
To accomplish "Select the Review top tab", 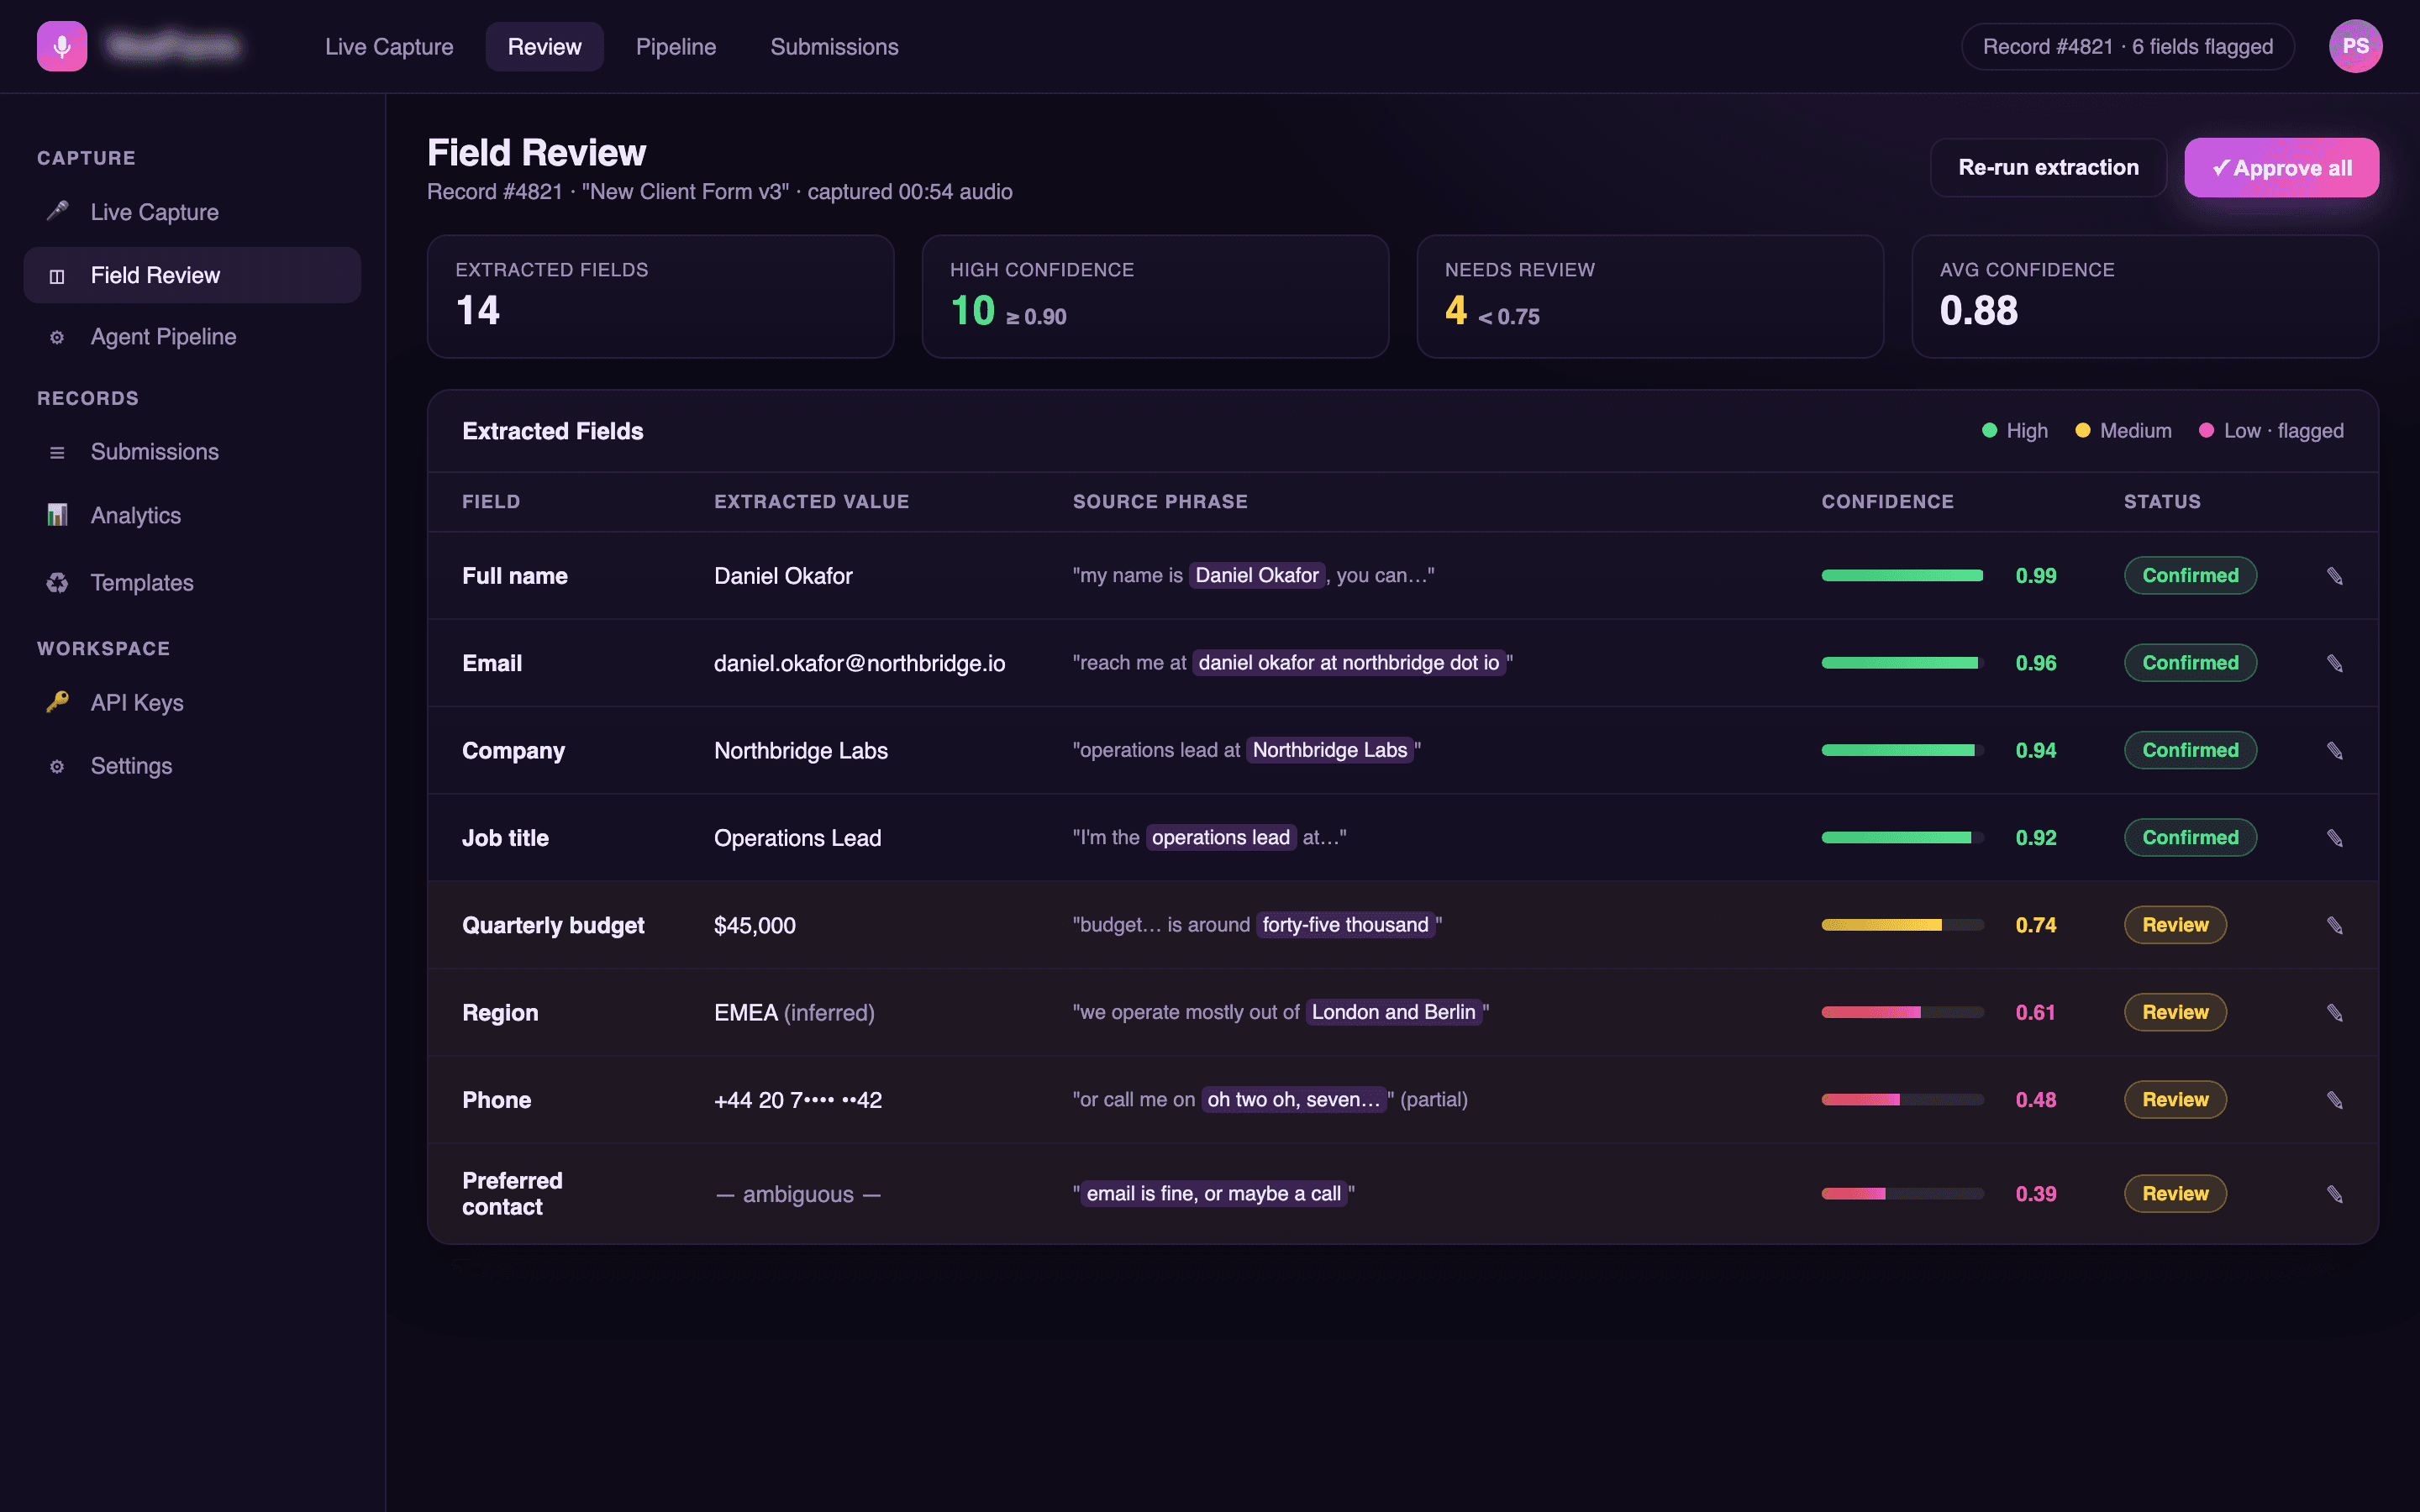I will (x=544, y=46).
